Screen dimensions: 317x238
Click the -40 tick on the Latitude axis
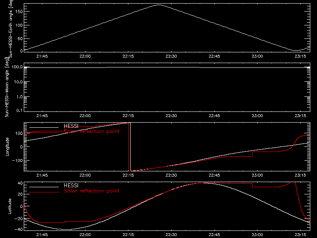pos(19,229)
